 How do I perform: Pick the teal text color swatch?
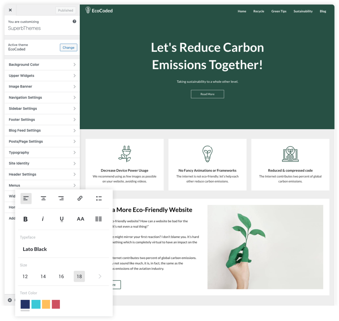[x=35, y=304]
